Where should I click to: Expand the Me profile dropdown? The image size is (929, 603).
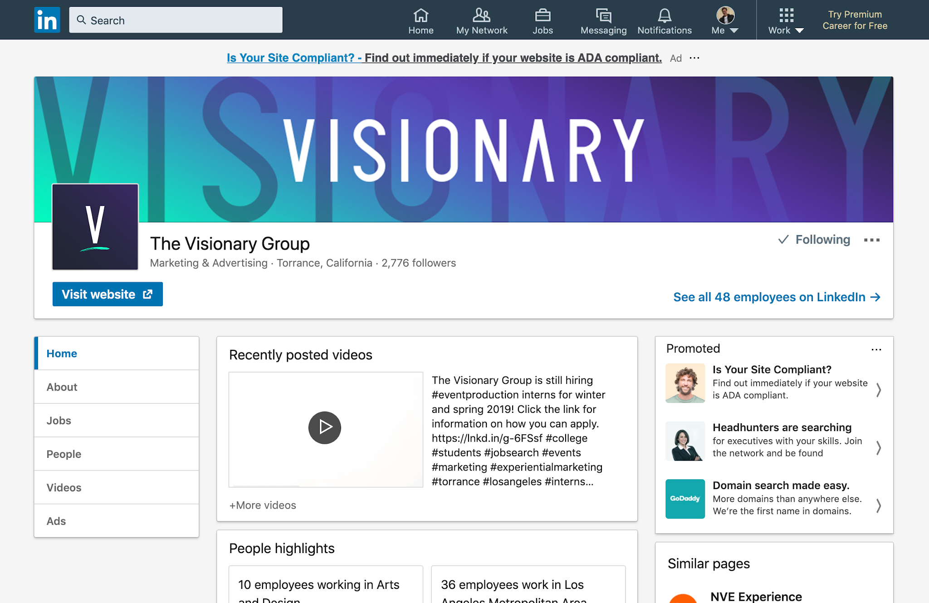pyautogui.click(x=725, y=21)
